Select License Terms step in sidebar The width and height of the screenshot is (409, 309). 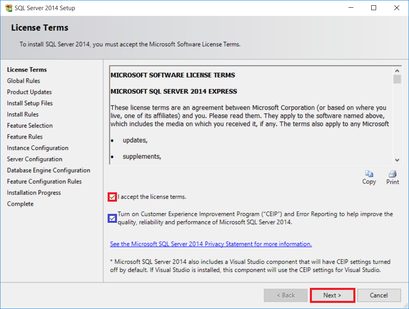(x=27, y=70)
